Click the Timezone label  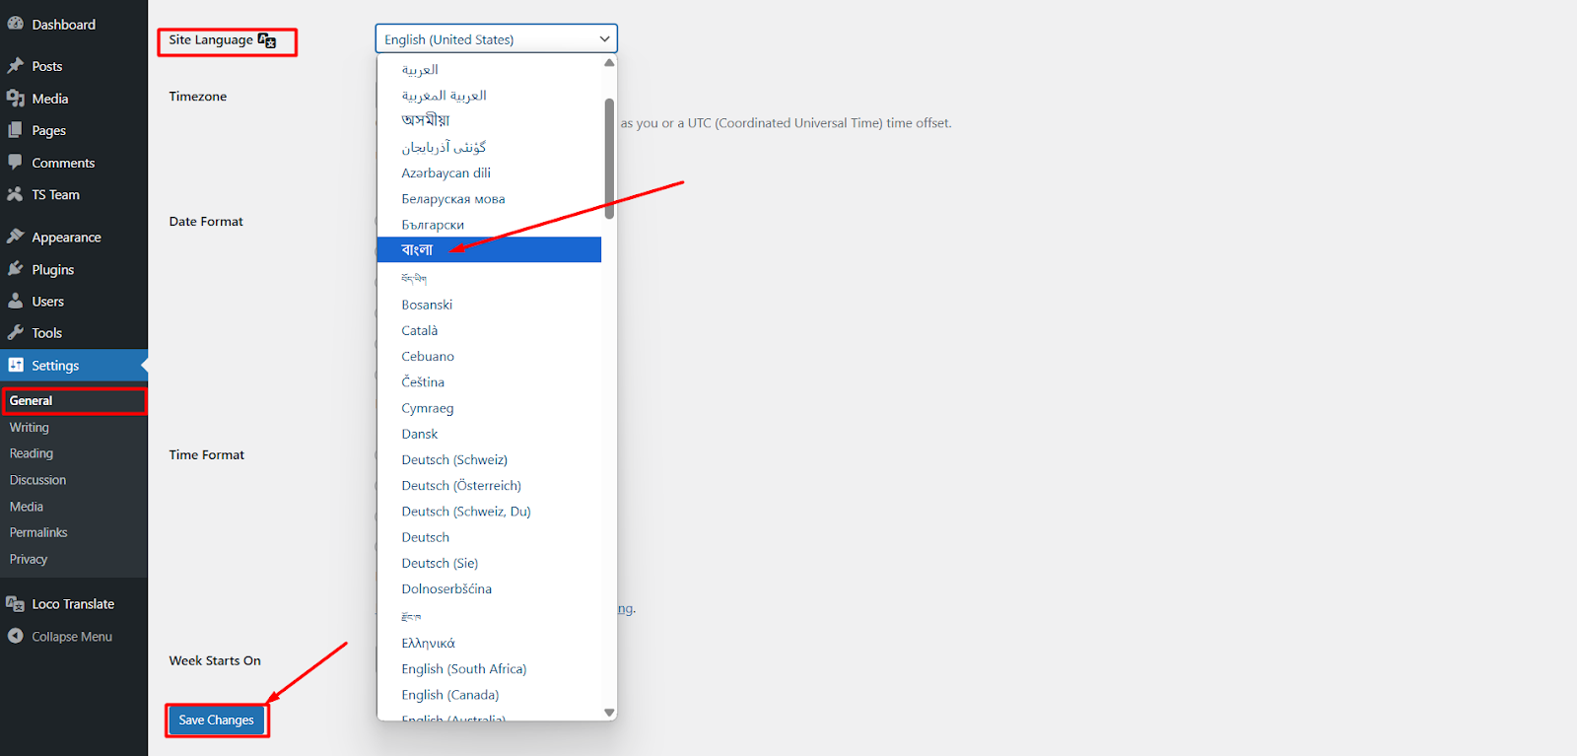pyautogui.click(x=198, y=97)
